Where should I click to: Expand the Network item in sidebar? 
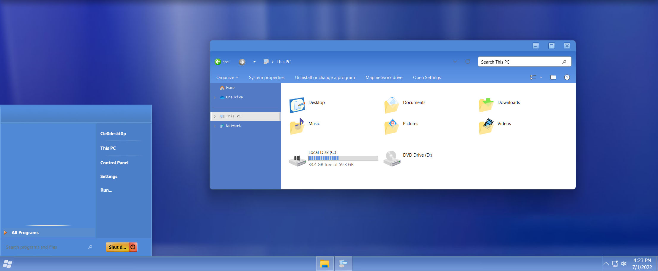215,126
